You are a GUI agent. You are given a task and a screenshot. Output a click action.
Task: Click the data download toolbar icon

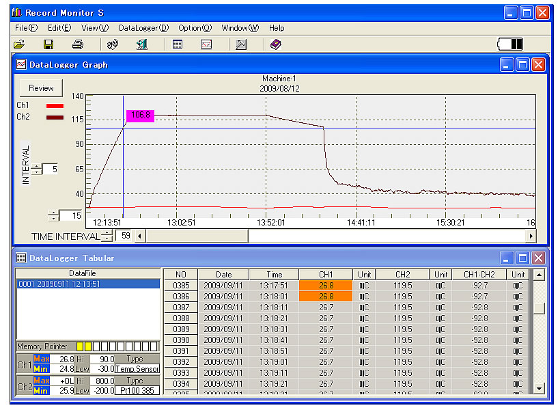pyautogui.click(x=142, y=44)
